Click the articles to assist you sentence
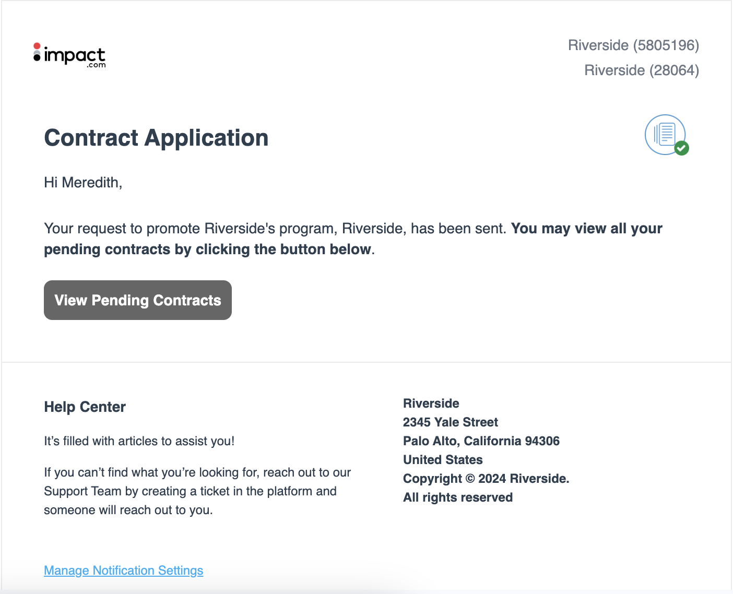 pos(139,441)
